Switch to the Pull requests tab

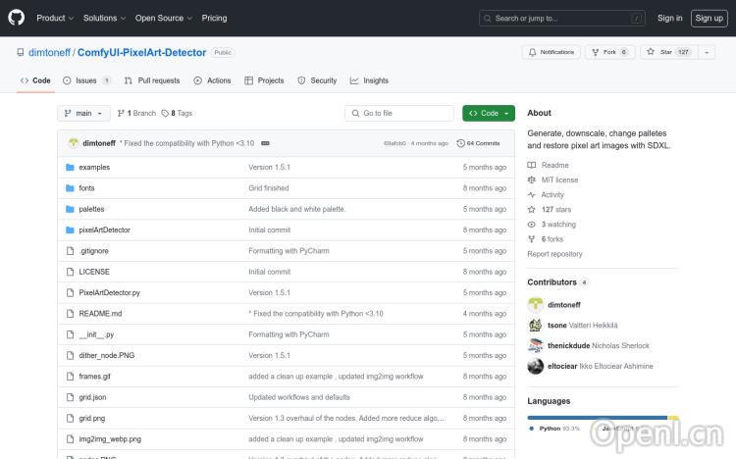coord(152,80)
